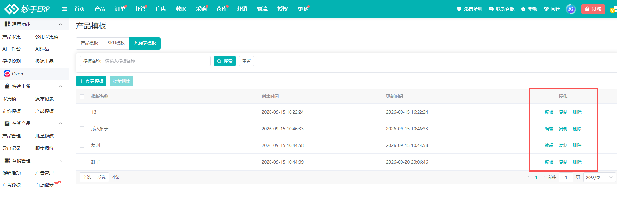Check the 成人裤子 template row
This screenshot has width=617, height=221.
tap(82, 129)
